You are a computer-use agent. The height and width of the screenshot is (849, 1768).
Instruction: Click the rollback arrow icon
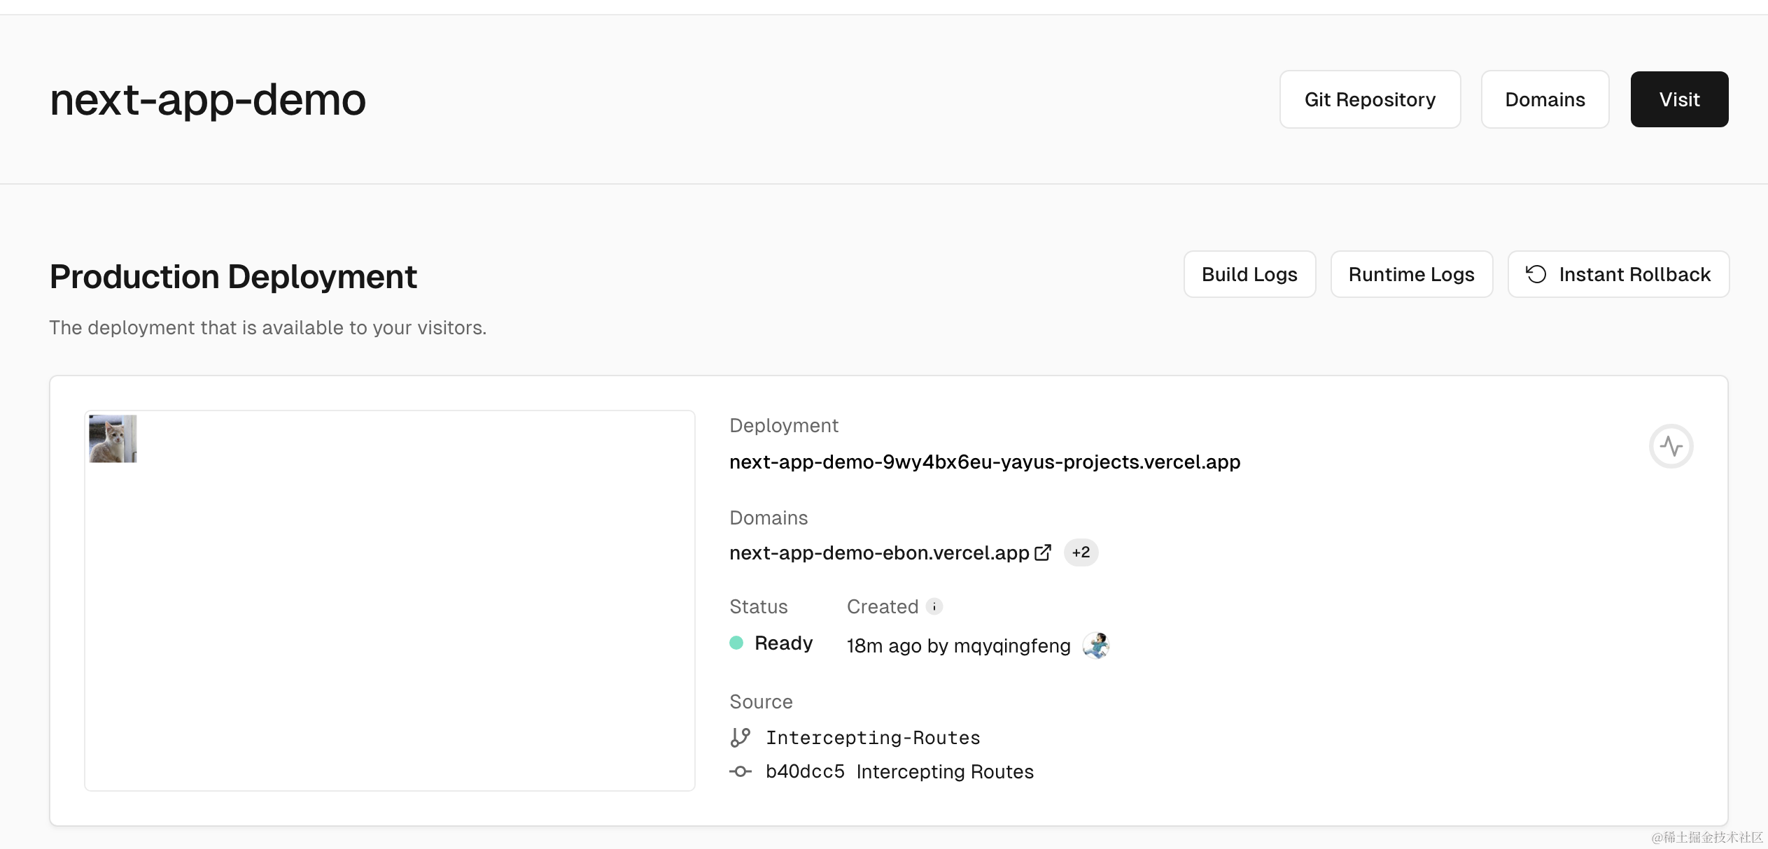pos(1536,274)
